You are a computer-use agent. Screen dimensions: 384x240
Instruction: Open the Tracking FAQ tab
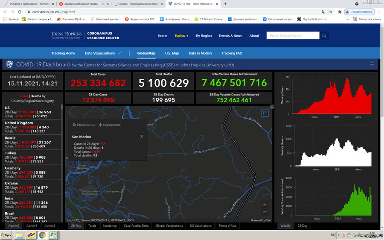point(232,53)
